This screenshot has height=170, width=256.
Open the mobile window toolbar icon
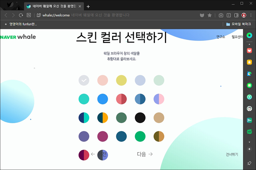pyautogui.click(x=229, y=15)
